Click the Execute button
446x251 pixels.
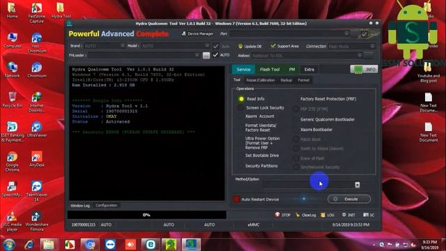(348, 199)
